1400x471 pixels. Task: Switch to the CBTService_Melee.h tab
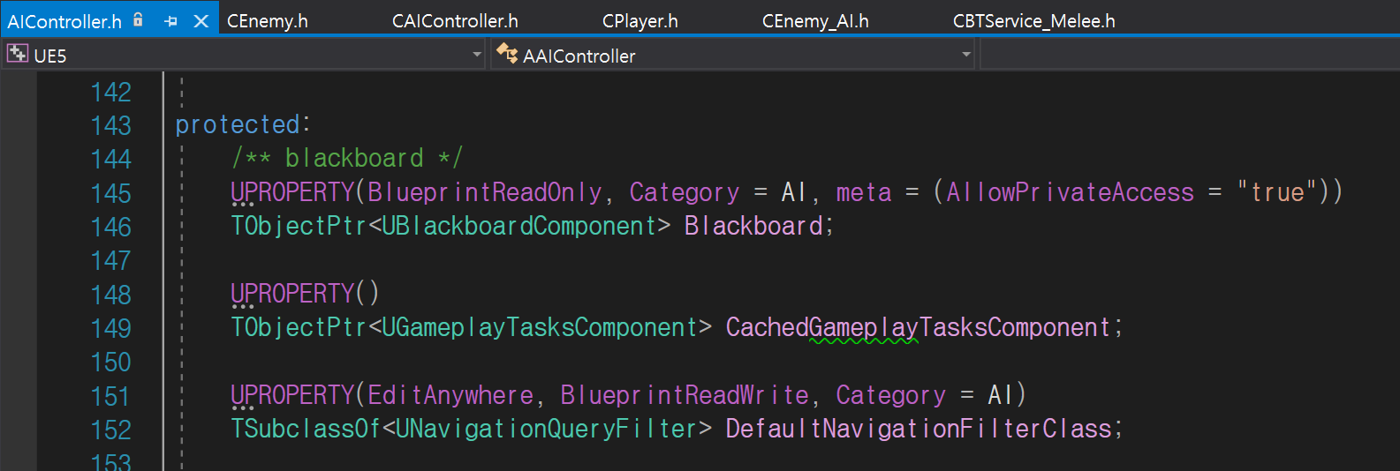[1034, 21]
